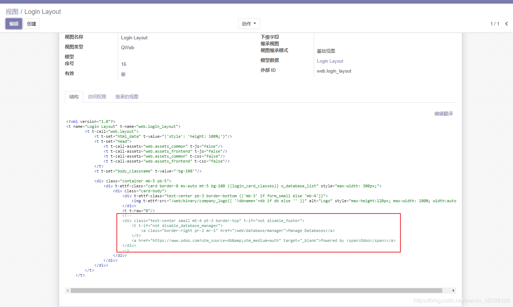Click the web.login_layout external ID value
513x307 pixels.
pyautogui.click(x=334, y=71)
